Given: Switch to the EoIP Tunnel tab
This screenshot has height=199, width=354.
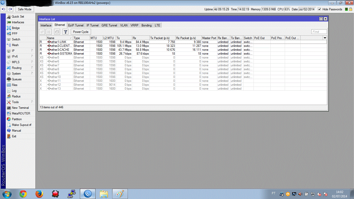Looking at the screenshot, I should coord(76,25).
